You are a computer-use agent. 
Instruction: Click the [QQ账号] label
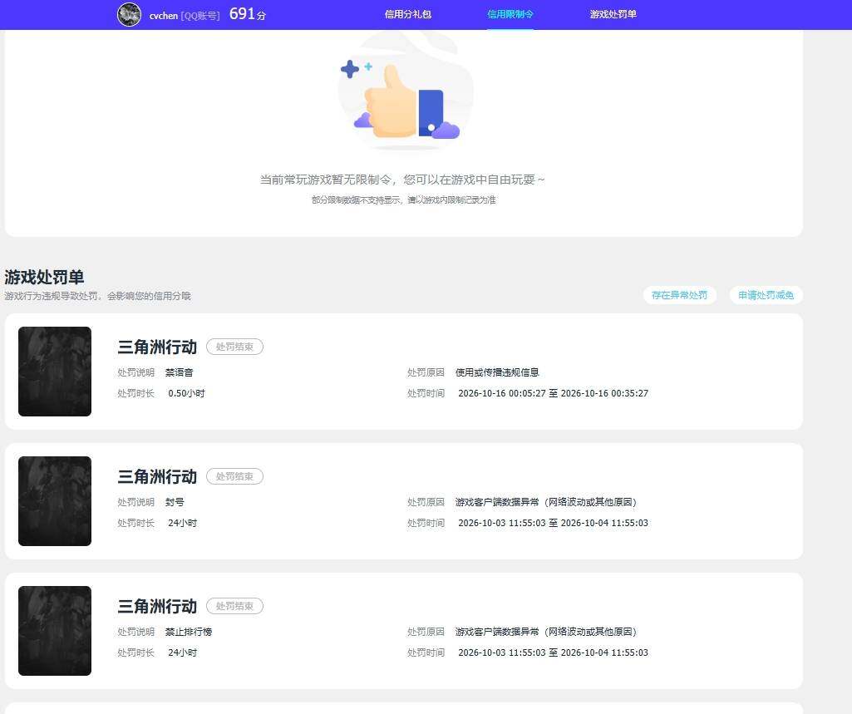click(200, 16)
